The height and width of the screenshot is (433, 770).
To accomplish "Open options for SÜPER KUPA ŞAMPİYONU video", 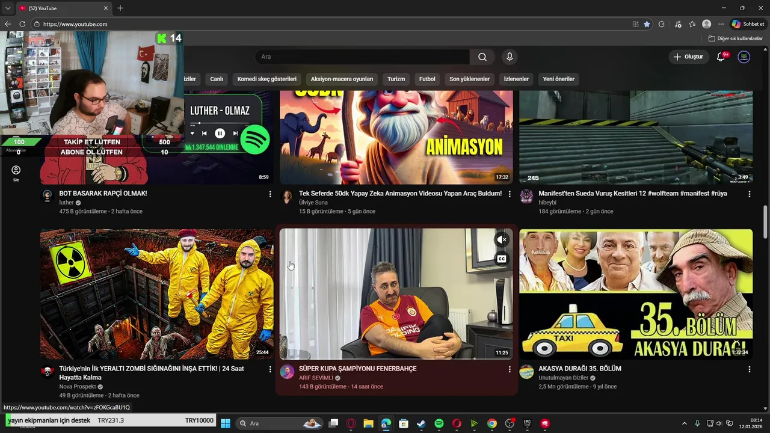I will 510,369.
